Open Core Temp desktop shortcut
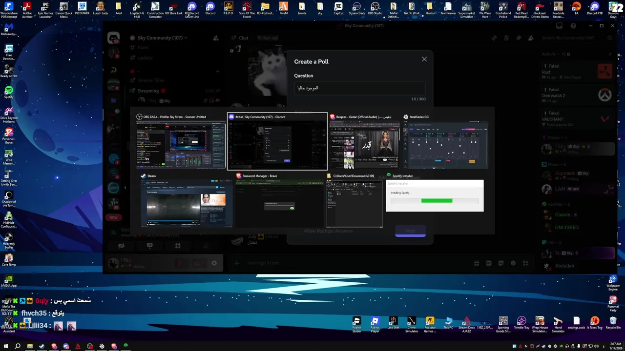 point(9,259)
